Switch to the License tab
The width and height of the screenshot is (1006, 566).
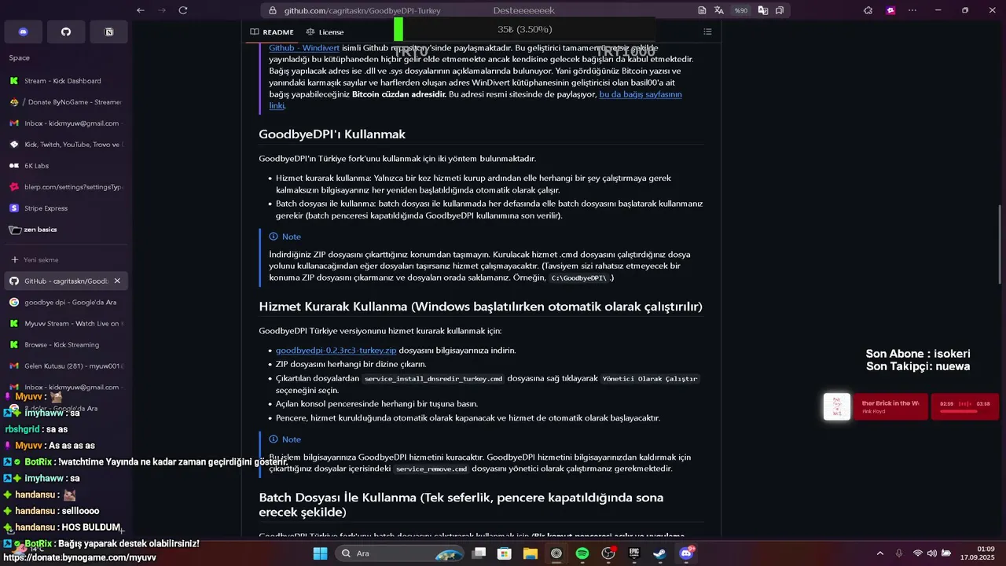(x=325, y=31)
